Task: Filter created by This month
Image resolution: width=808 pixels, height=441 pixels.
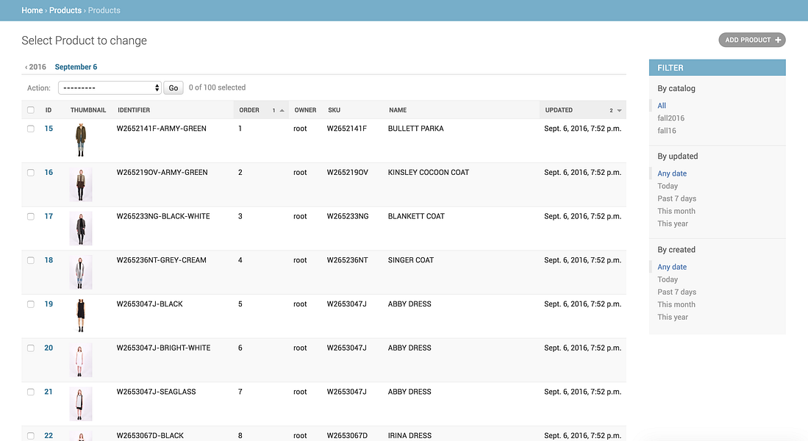Action: click(x=676, y=304)
